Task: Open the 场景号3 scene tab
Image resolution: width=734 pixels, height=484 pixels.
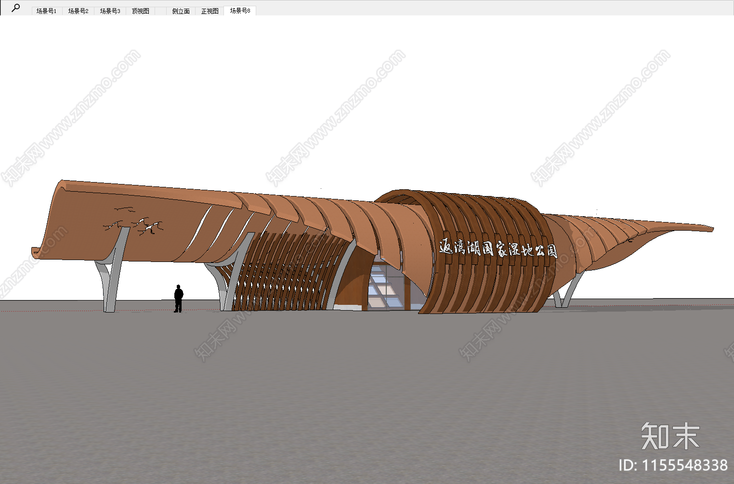Action: [x=110, y=11]
